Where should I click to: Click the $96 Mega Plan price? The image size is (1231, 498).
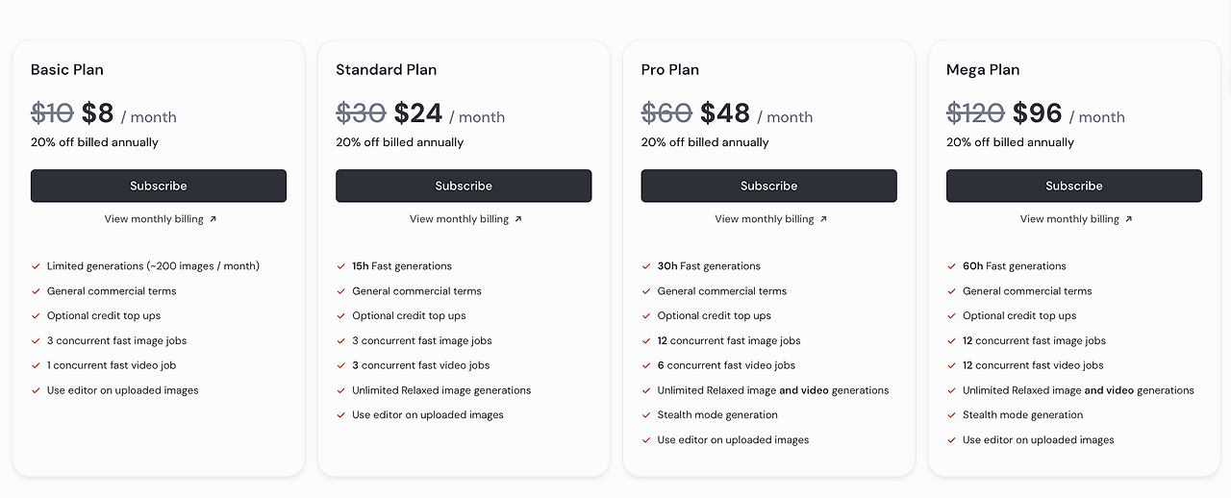(x=1037, y=114)
